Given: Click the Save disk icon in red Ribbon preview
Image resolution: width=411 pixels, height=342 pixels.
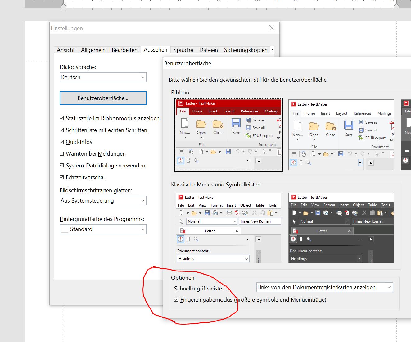Looking at the screenshot, I should (236, 123).
